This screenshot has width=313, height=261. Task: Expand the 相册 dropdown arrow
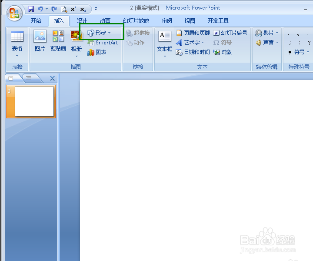point(77,56)
